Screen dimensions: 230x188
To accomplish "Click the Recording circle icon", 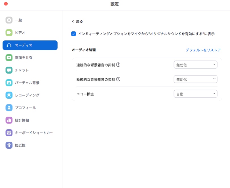I will click(x=9, y=95).
